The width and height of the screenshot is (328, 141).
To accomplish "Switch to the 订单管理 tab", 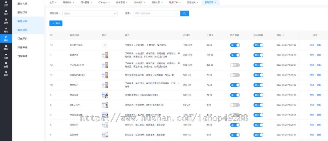I will click(x=120, y=3).
